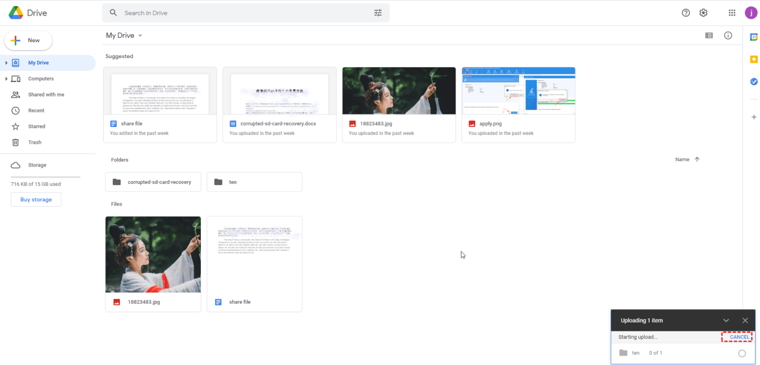Click the 'Folders' section heading
This screenshot has width=760, height=365.
(x=120, y=160)
